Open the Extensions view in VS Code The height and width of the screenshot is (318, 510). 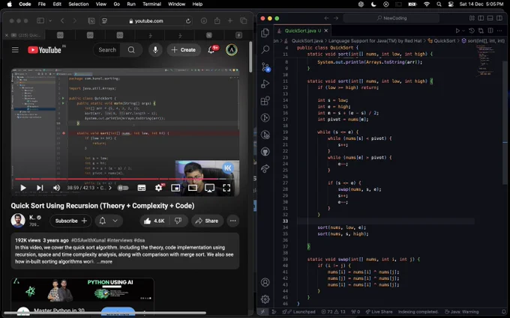coord(265,100)
